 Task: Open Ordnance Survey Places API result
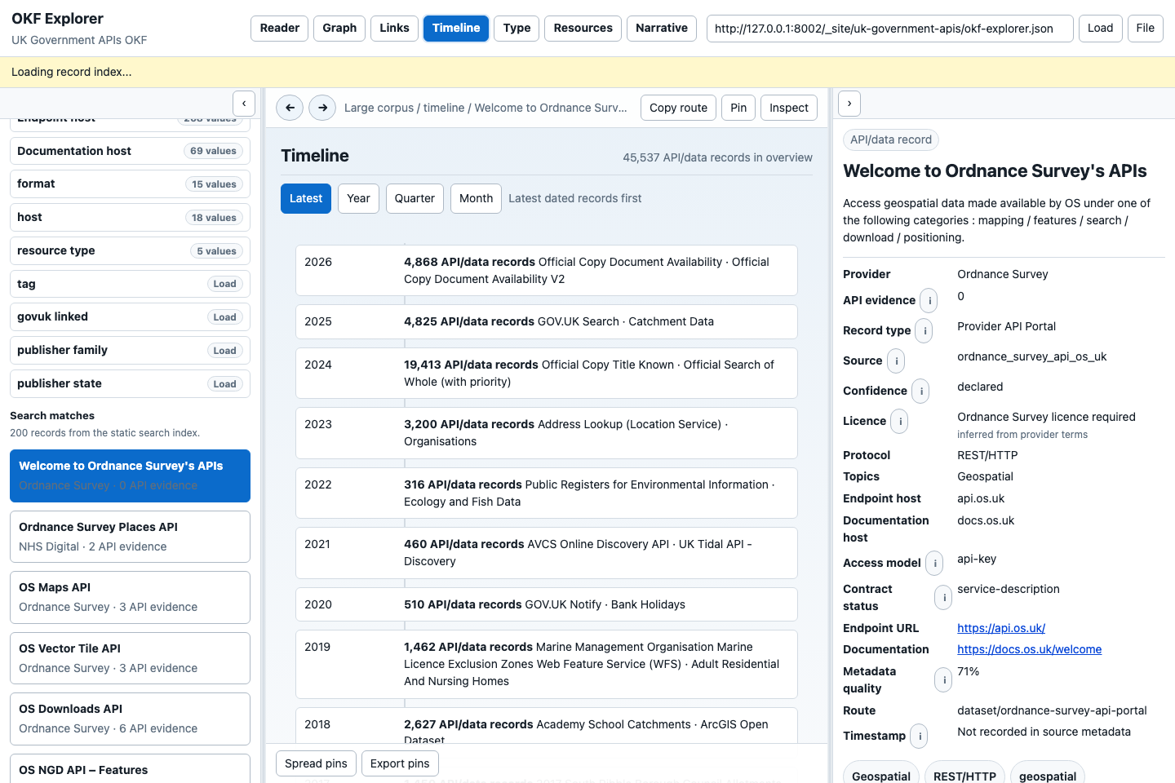(x=130, y=537)
